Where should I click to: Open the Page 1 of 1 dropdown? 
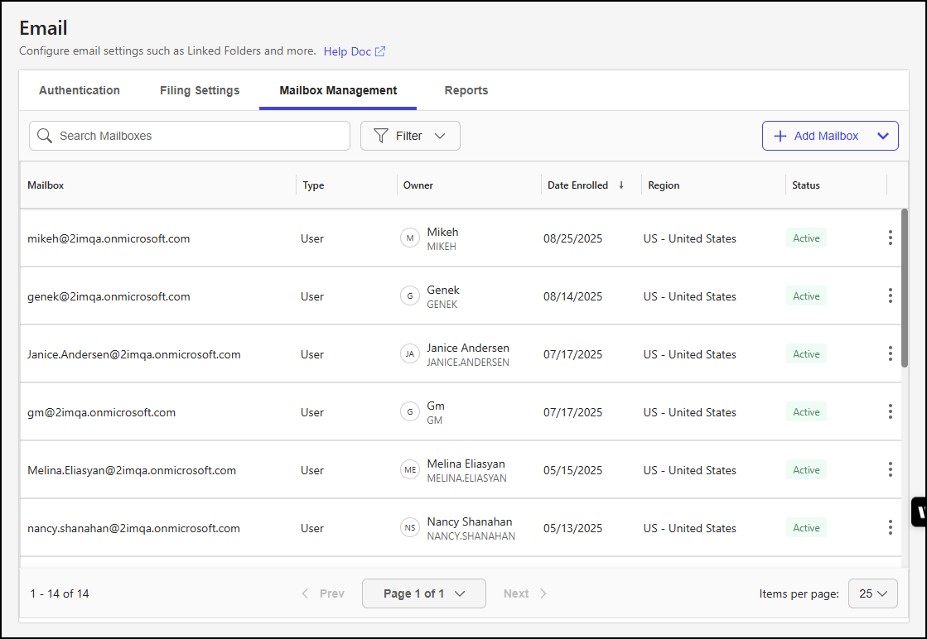[x=423, y=593]
